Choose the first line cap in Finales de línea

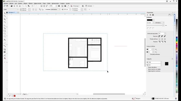160,39
